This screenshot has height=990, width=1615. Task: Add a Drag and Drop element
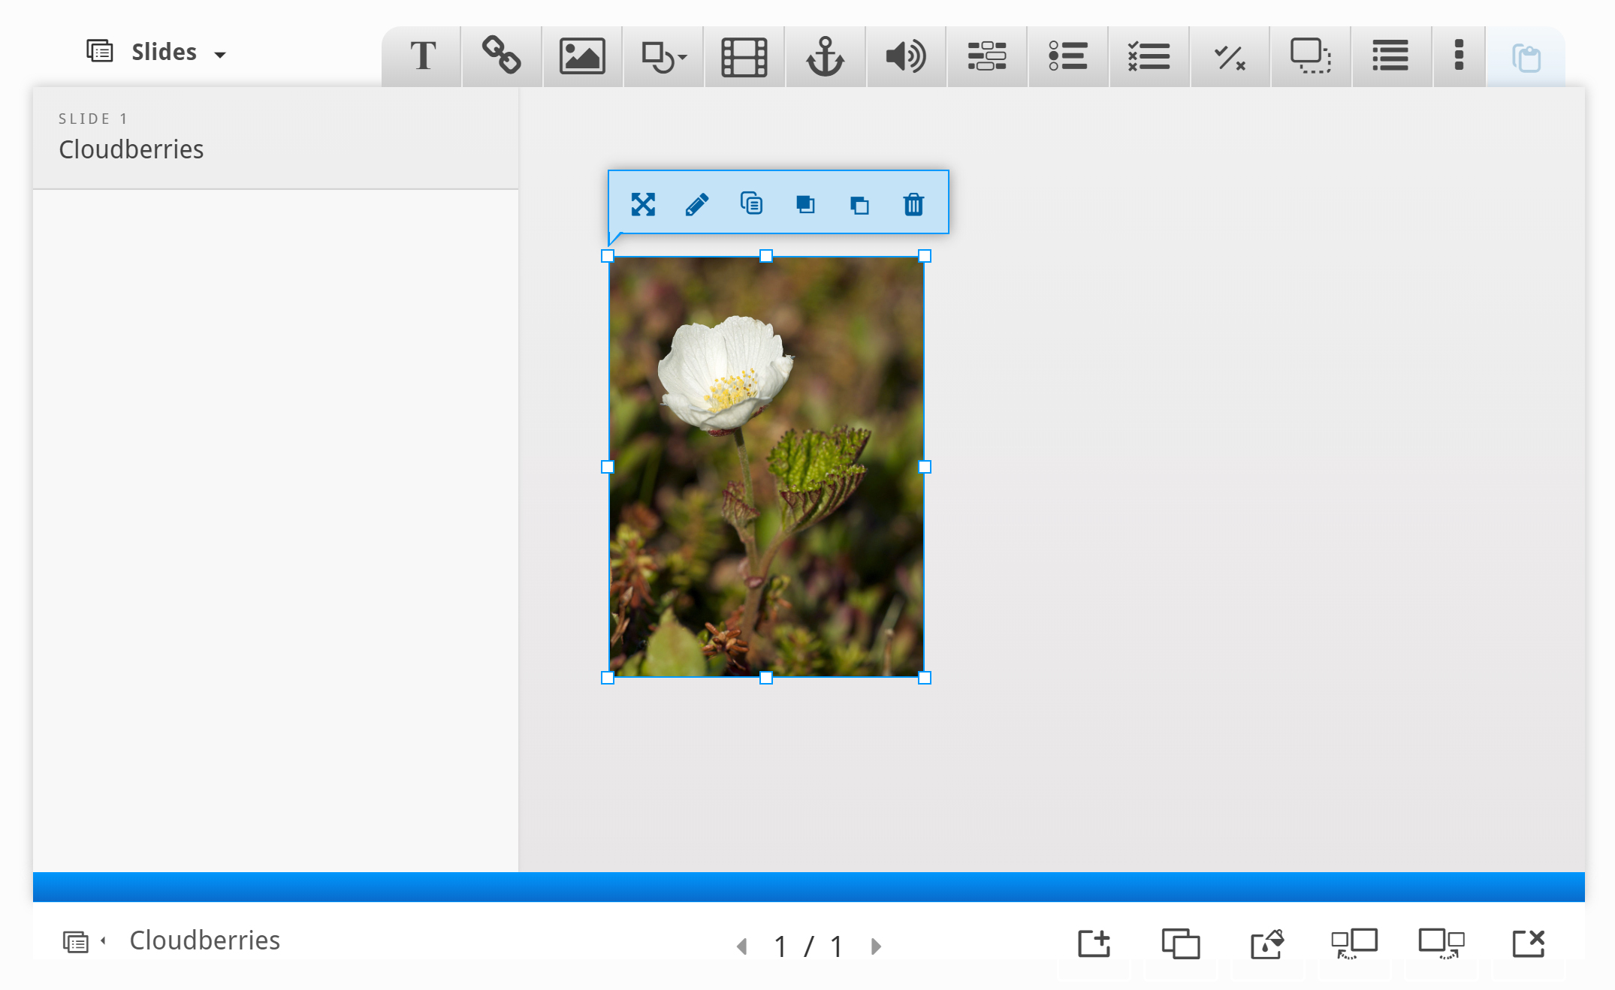point(1311,56)
